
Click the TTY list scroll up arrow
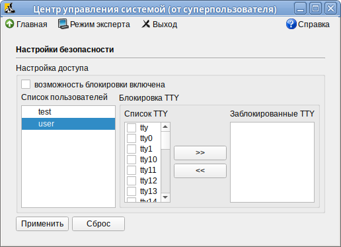(x=165, y=127)
